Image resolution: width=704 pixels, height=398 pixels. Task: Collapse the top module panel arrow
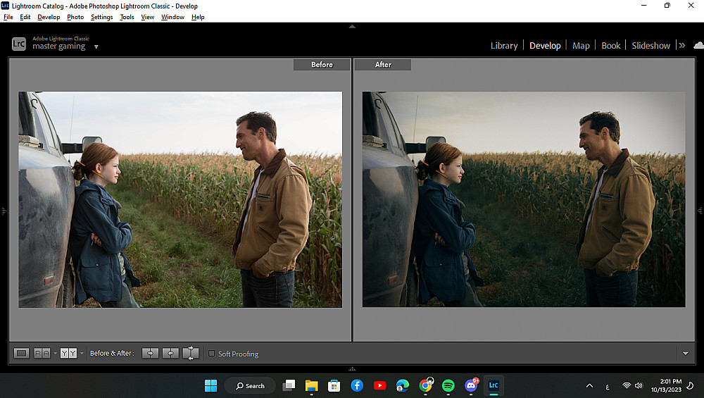pyautogui.click(x=352, y=26)
